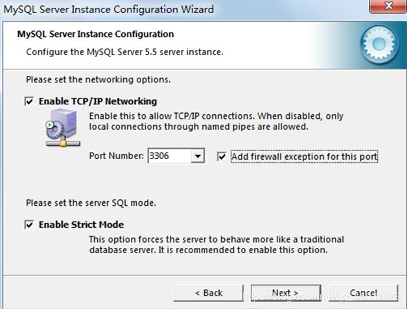Disable the Enable Strict Mode checkbox
407x309 pixels.
pyautogui.click(x=29, y=225)
